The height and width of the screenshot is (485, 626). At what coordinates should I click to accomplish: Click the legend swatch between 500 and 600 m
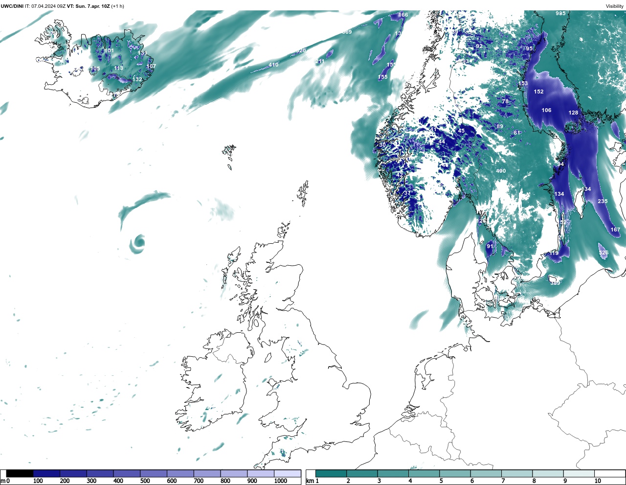coord(153,473)
